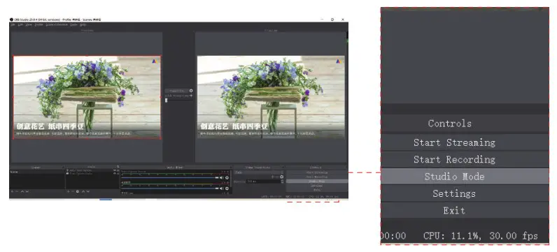557x252 pixels.
Task: Click the right Program flower image
Action: (271, 97)
